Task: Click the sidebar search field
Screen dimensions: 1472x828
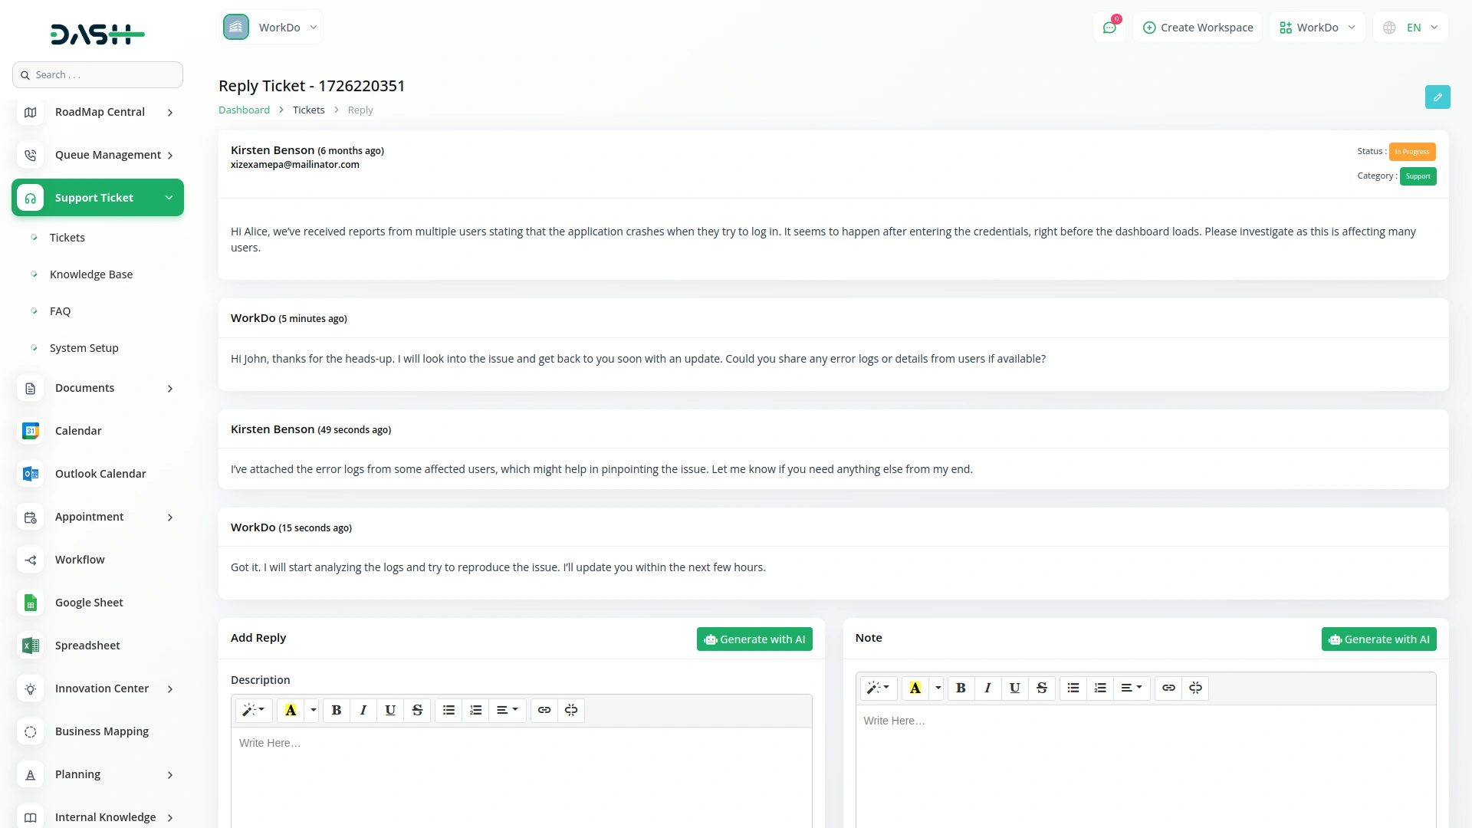Action: tap(98, 75)
